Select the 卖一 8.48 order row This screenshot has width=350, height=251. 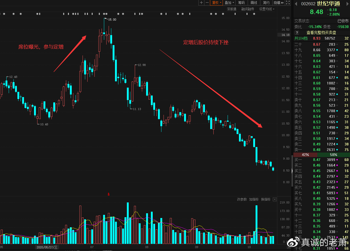(322, 150)
